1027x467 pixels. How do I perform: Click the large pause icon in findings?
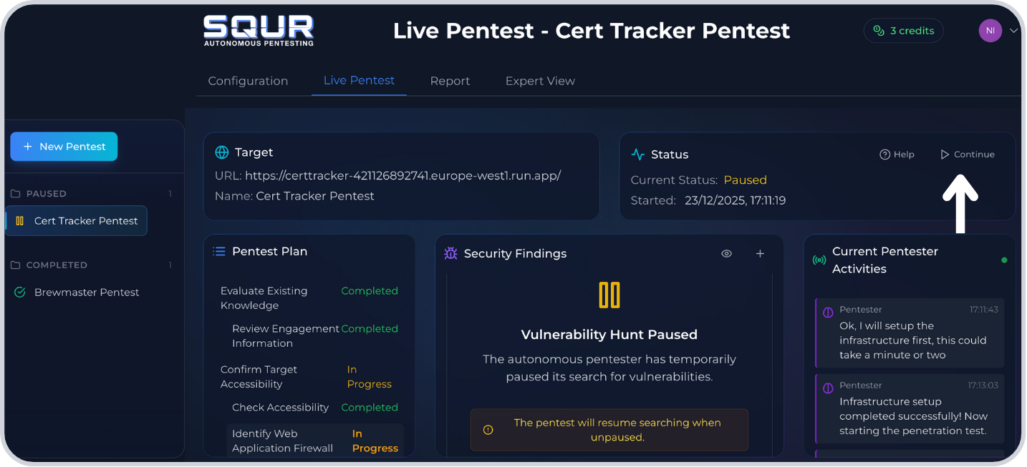click(609, 295)
